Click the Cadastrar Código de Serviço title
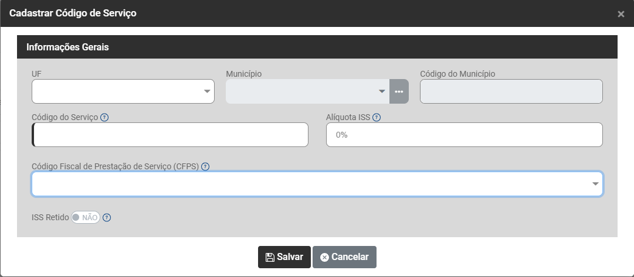 [x=73, y=13]
